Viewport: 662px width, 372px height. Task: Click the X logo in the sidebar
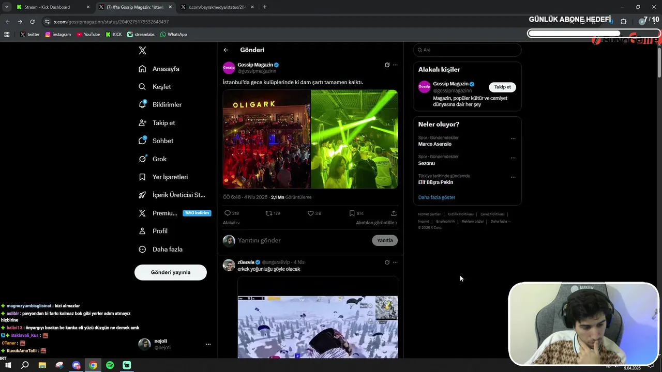[x=142, y=51]
